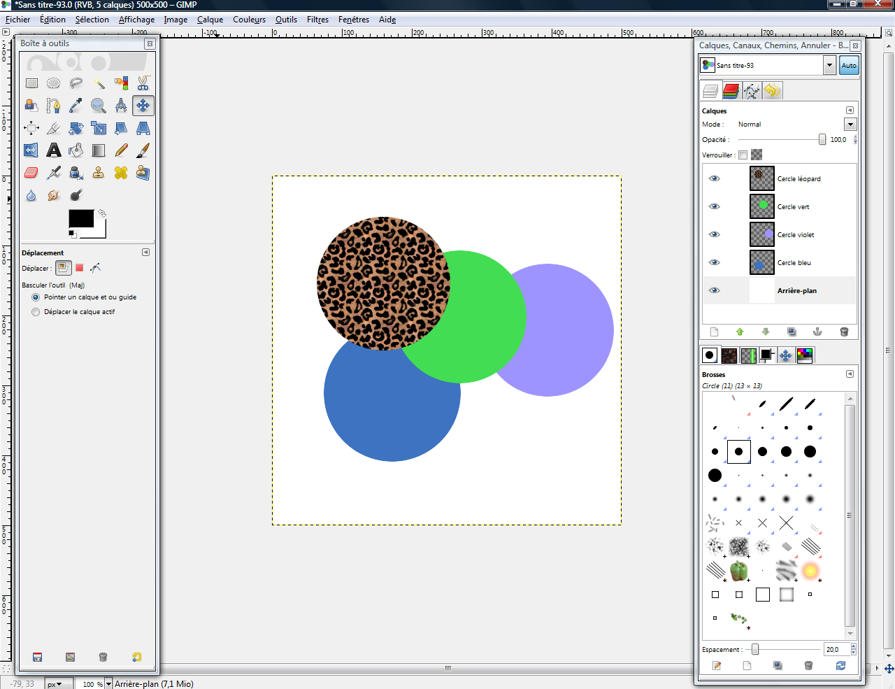Select the Heal tool with bandage icon

(x=121, y=173)
